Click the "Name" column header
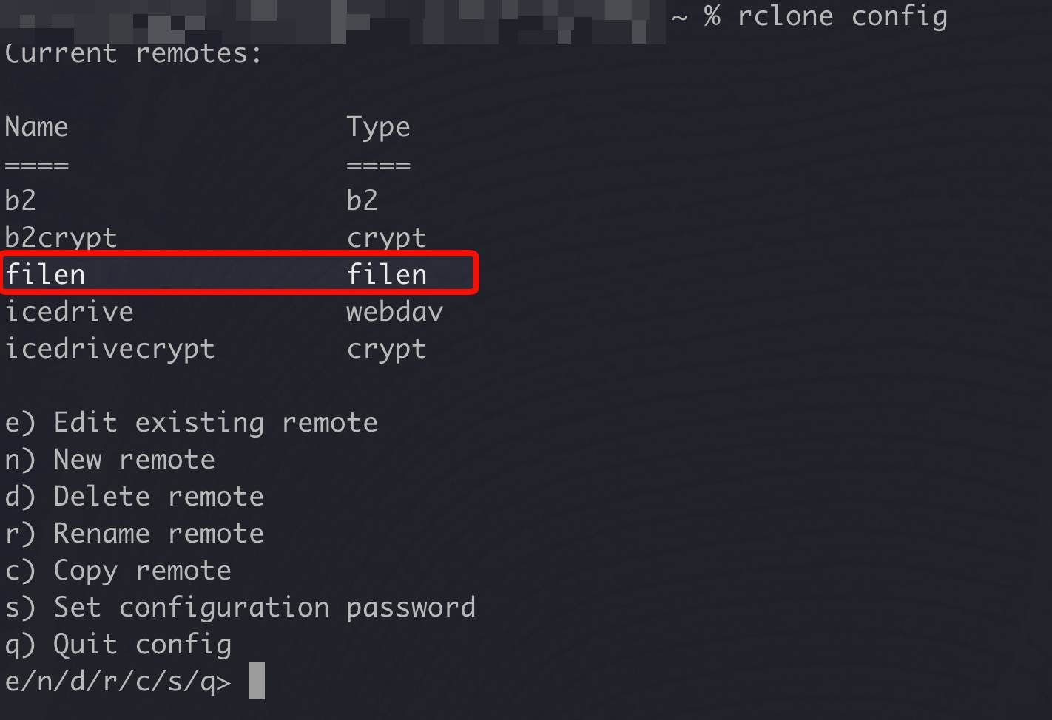Viewport: 1052px width, 720px height. click(x=36, y=127)
